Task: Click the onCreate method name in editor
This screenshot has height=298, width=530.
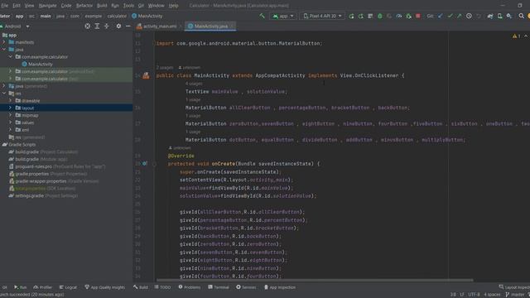Action: [223, 164]
